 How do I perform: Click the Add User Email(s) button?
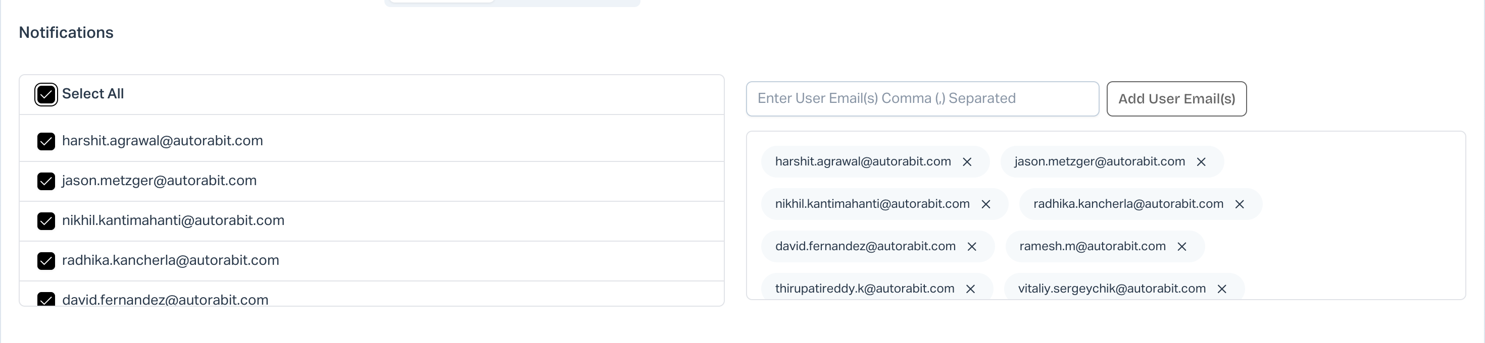[1176, 99]
